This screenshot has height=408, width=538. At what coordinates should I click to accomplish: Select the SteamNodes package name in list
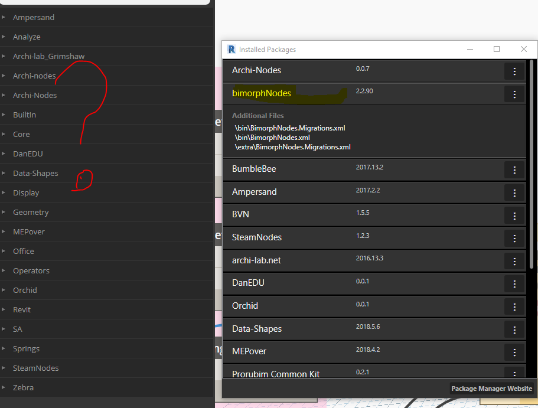pos(257,237)
